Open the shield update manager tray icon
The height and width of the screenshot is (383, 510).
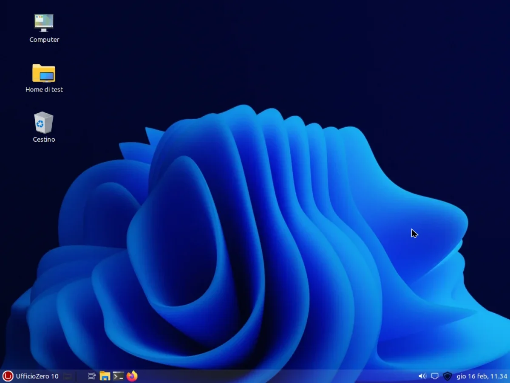(447, 376)
